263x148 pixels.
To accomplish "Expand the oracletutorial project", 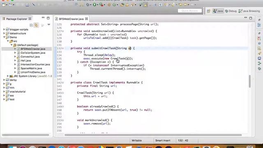I will (4, 92).
